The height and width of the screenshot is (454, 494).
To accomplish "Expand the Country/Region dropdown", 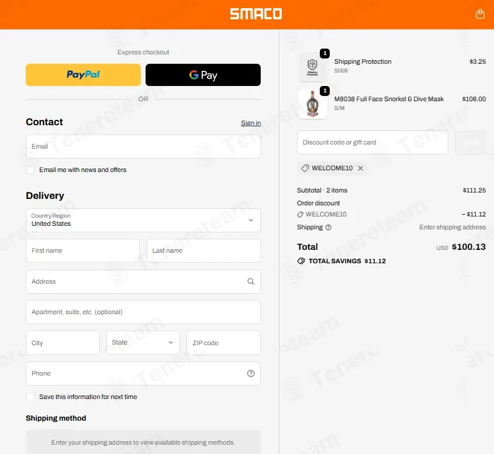I will pyautogui.click(x=143, y=221).
